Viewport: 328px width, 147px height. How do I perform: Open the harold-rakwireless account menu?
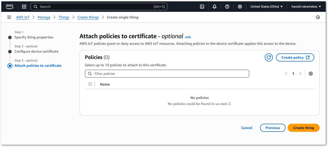click(x=306, y=6)
